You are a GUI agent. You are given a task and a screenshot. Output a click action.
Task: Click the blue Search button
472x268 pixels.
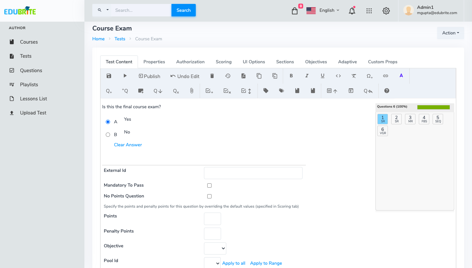pos(184,10)
